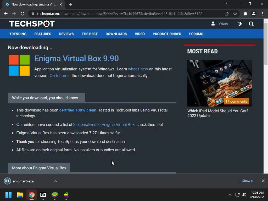Select More about Enigma Virtual Box tab

pyautogui.click(x=39, y=168)
